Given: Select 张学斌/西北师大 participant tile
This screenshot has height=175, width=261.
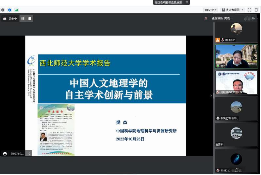Looking at the screenshot, I should coord(236,109).
